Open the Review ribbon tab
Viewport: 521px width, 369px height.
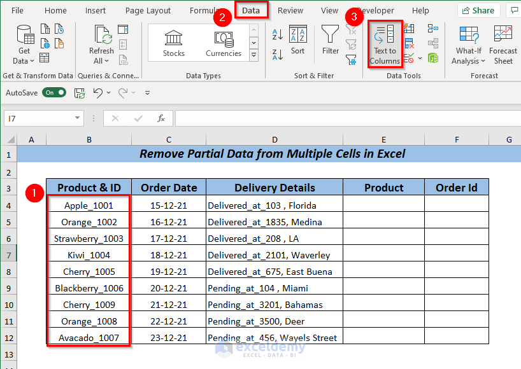coord(290,10)
